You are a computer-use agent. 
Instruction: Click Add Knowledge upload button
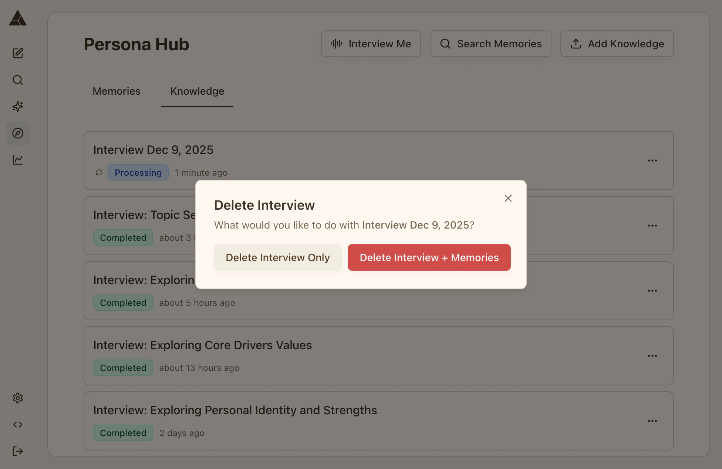(617, 44)
